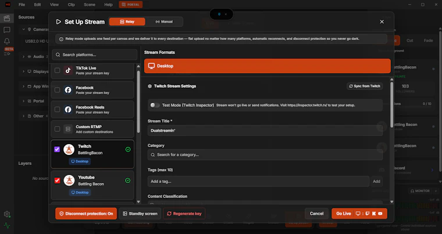Viewport: 442px width, 234px height.
Task: Click the Standby screen button
Action: click(140, 214)
